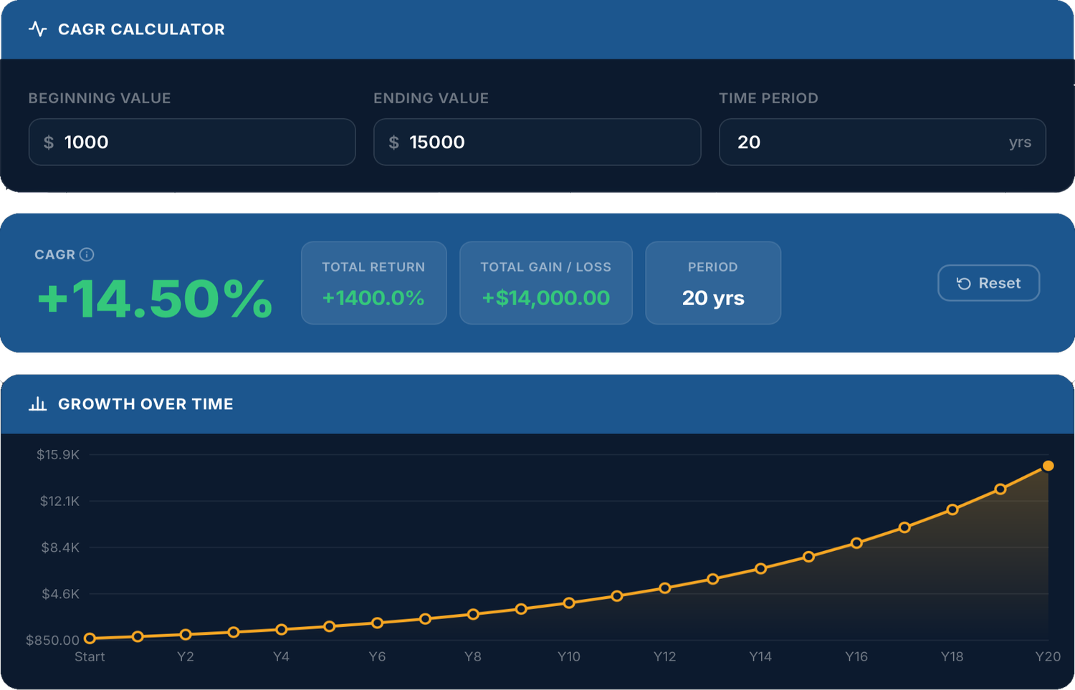This screenshot has height=690, width=1075.
Task: Click the BEGINNING VALUE field label
Action: [x=100, y=98]
